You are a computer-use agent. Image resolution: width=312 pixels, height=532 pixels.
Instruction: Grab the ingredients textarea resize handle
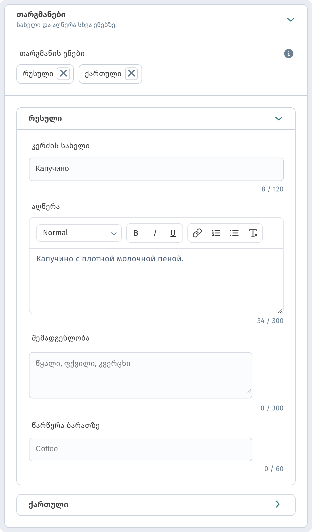pyautogui.click(x=249, y=391)
